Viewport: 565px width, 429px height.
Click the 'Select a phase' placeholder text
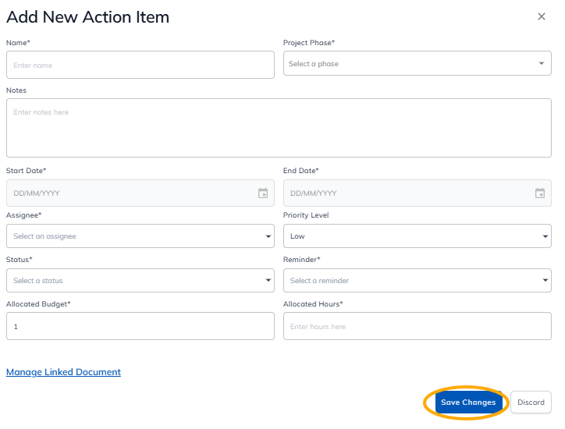[314, 64]
